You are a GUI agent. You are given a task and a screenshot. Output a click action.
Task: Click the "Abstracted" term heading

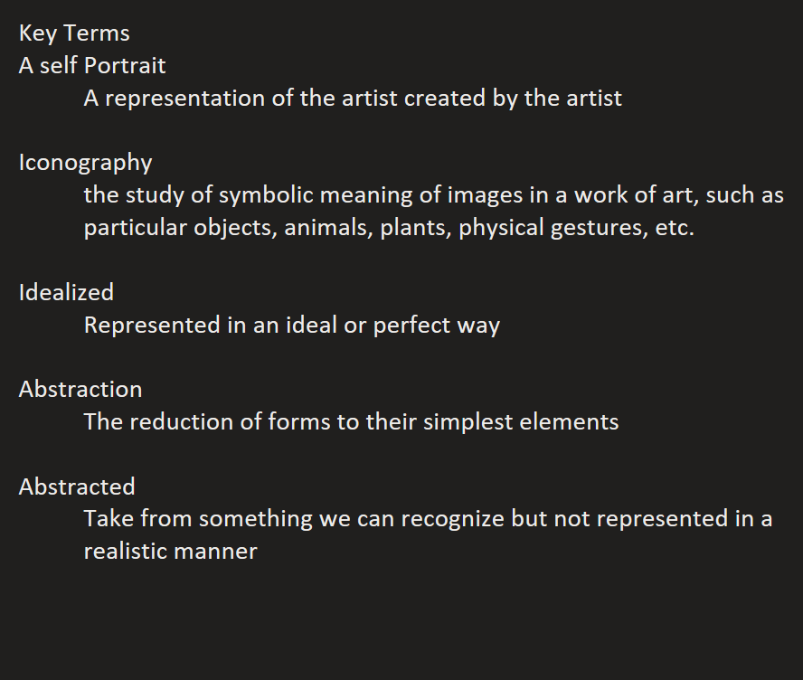77,486
